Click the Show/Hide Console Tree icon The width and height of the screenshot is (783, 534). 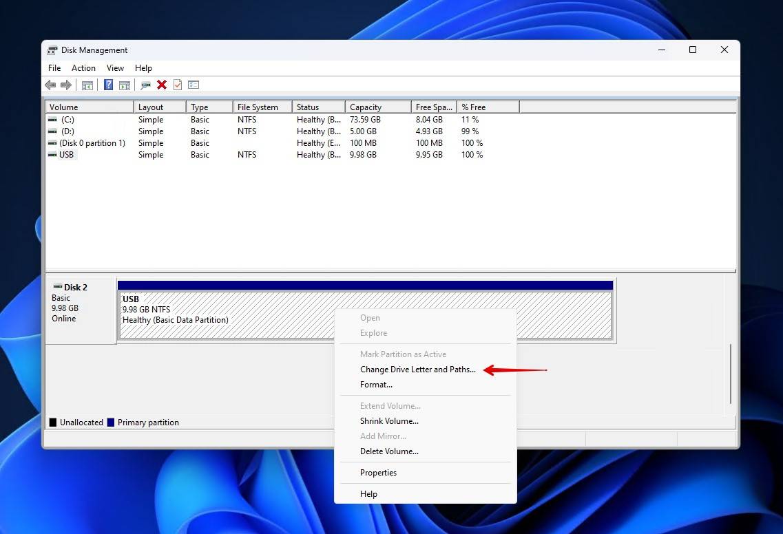[87, 85]
